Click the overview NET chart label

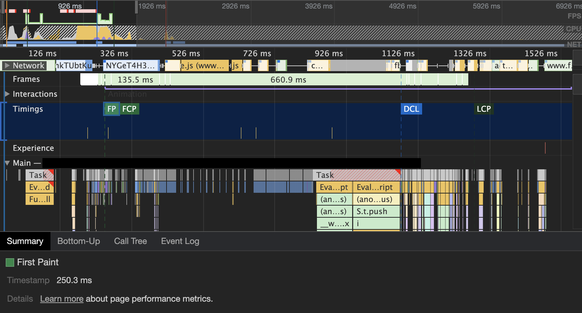[x=574, y=44]
